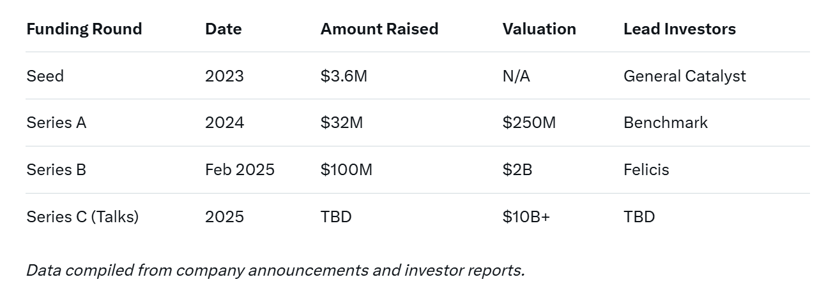Click the Funding Round column header
The image size is (833, 298).
coord(84,29)
